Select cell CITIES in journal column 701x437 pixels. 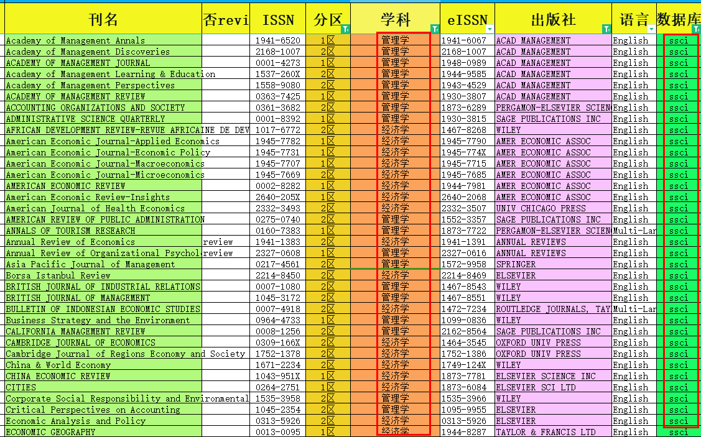[x=103, y=387]
